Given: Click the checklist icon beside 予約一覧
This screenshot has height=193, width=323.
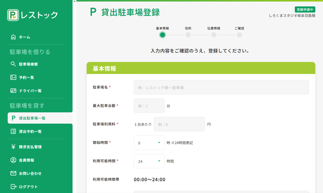Looking at the screenshot, I should pyautogui.click(x=13, y=77).
